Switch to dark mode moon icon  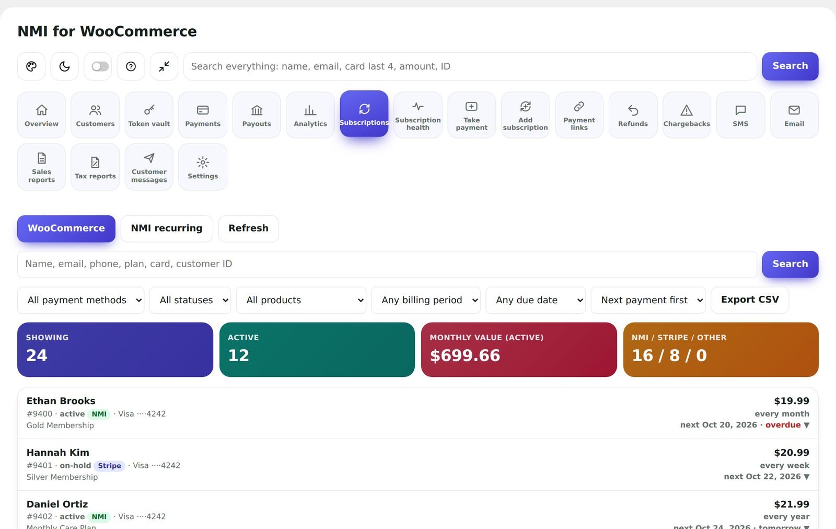point(65,66)
